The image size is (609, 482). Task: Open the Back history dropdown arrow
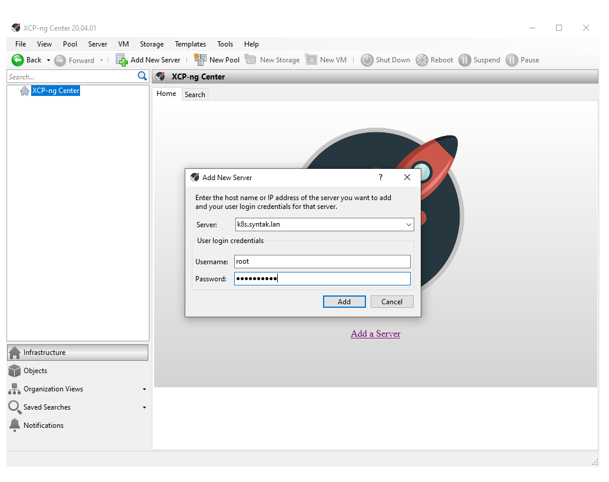48,61
